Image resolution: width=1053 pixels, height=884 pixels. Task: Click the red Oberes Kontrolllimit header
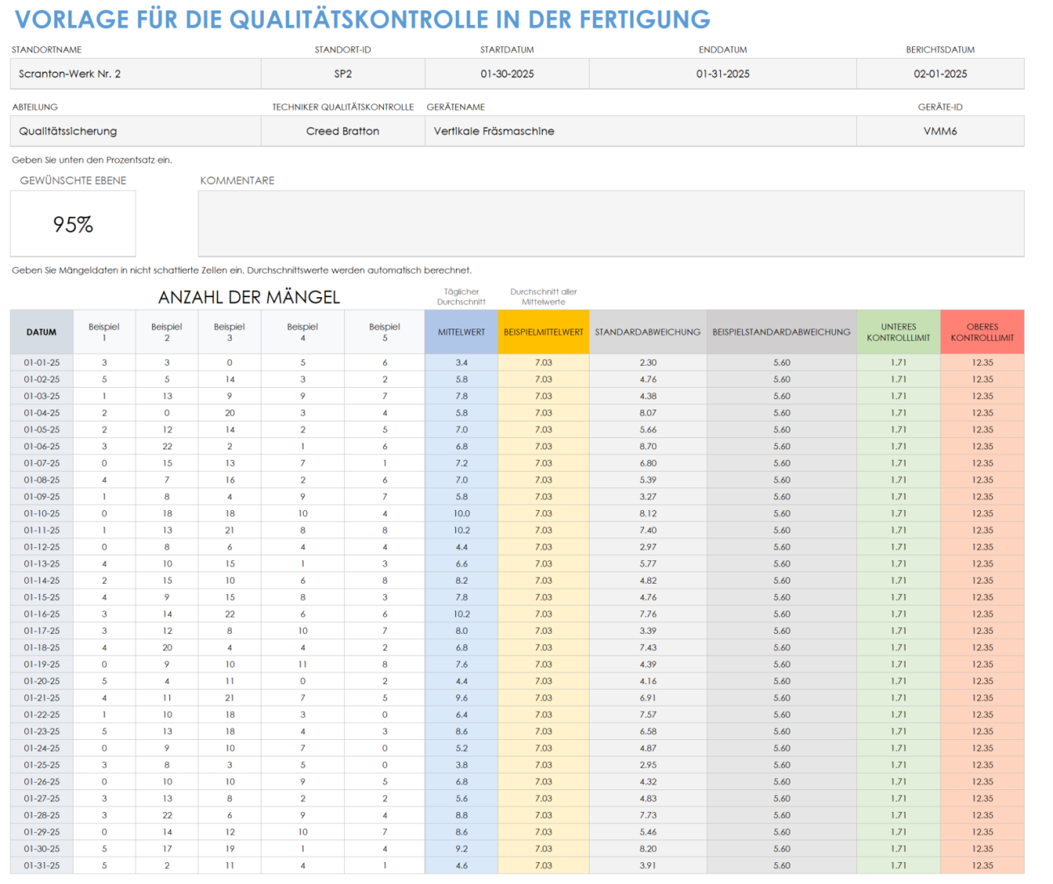(x=983, y=332)
